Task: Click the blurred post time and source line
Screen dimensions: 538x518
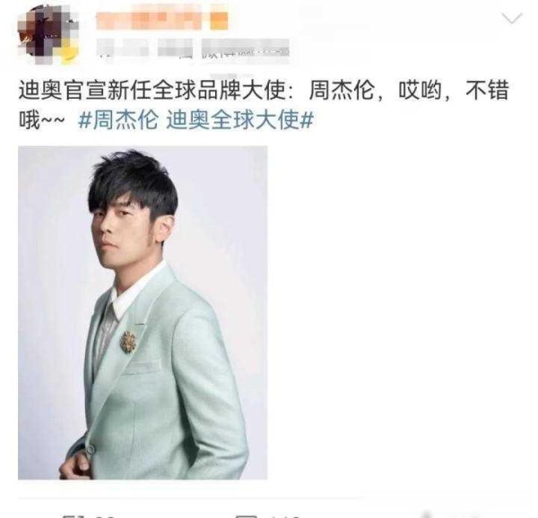Action: coord(193,50)
